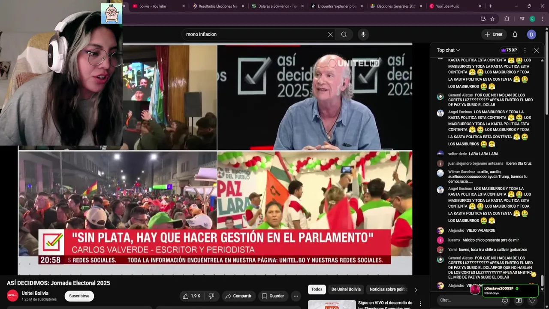Click chat author Yami
This screenshot has height=309, width=549.
click(452, 250)
